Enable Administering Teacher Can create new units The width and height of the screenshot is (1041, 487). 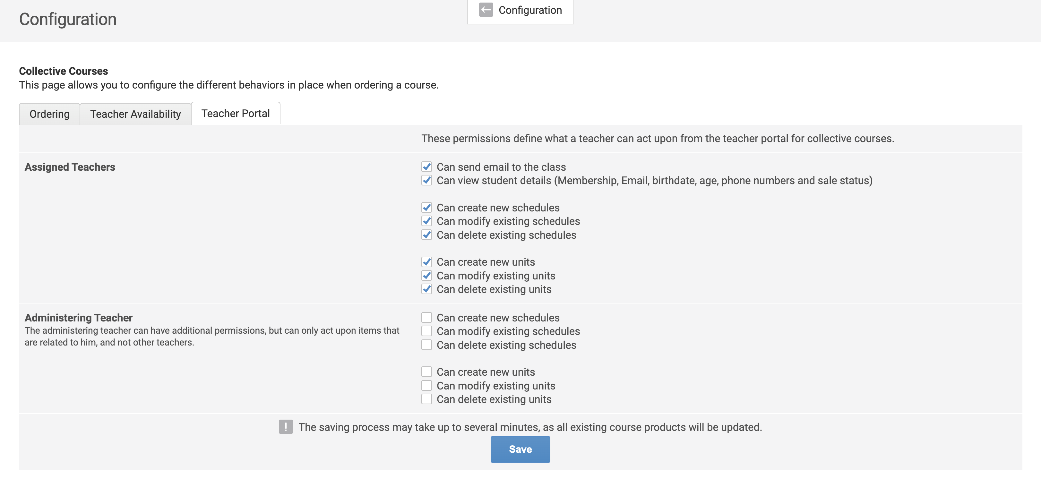click(426, 372)
